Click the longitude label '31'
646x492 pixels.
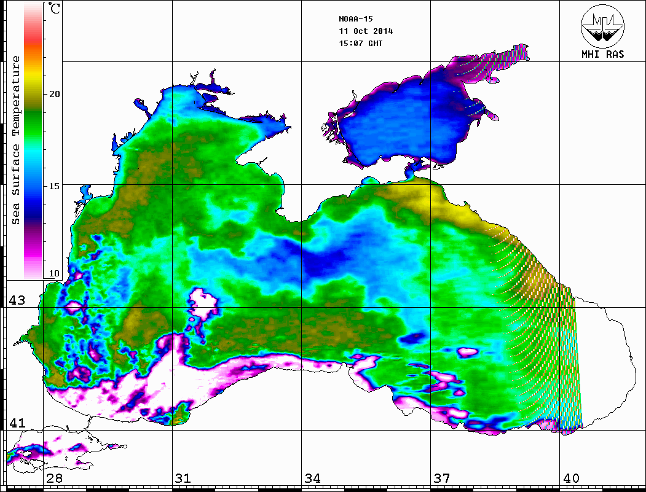click(x=183, y=478)
